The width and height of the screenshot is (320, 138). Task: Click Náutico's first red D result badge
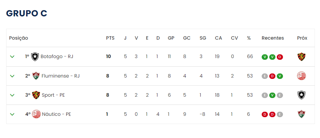pos(265,114)
